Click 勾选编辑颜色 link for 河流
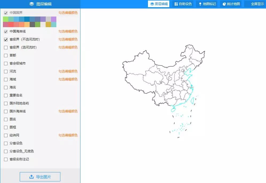Screen dimensions: 266x183 (x=68, y=71)
